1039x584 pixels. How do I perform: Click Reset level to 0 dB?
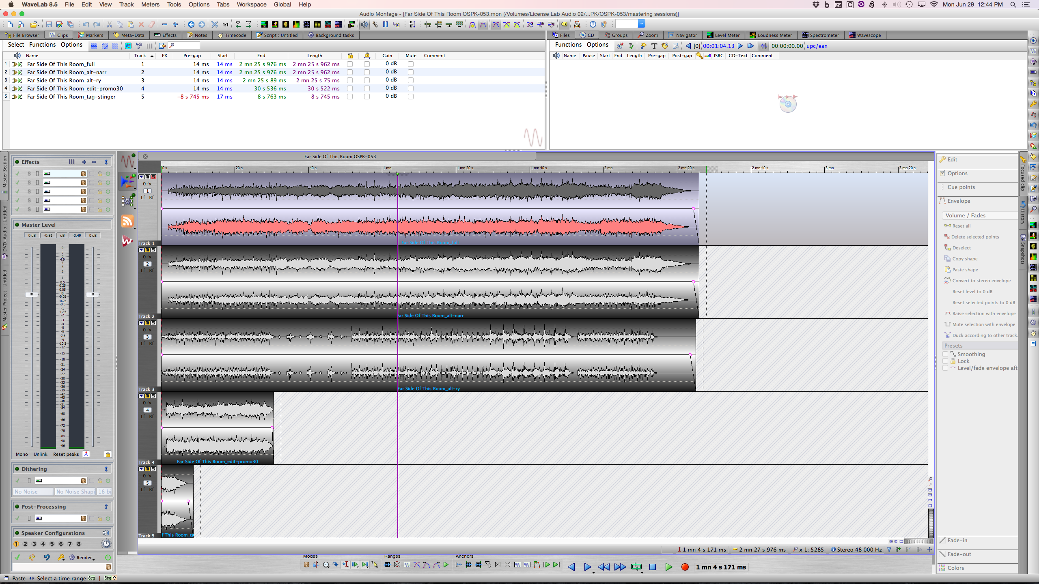point(972,292)
